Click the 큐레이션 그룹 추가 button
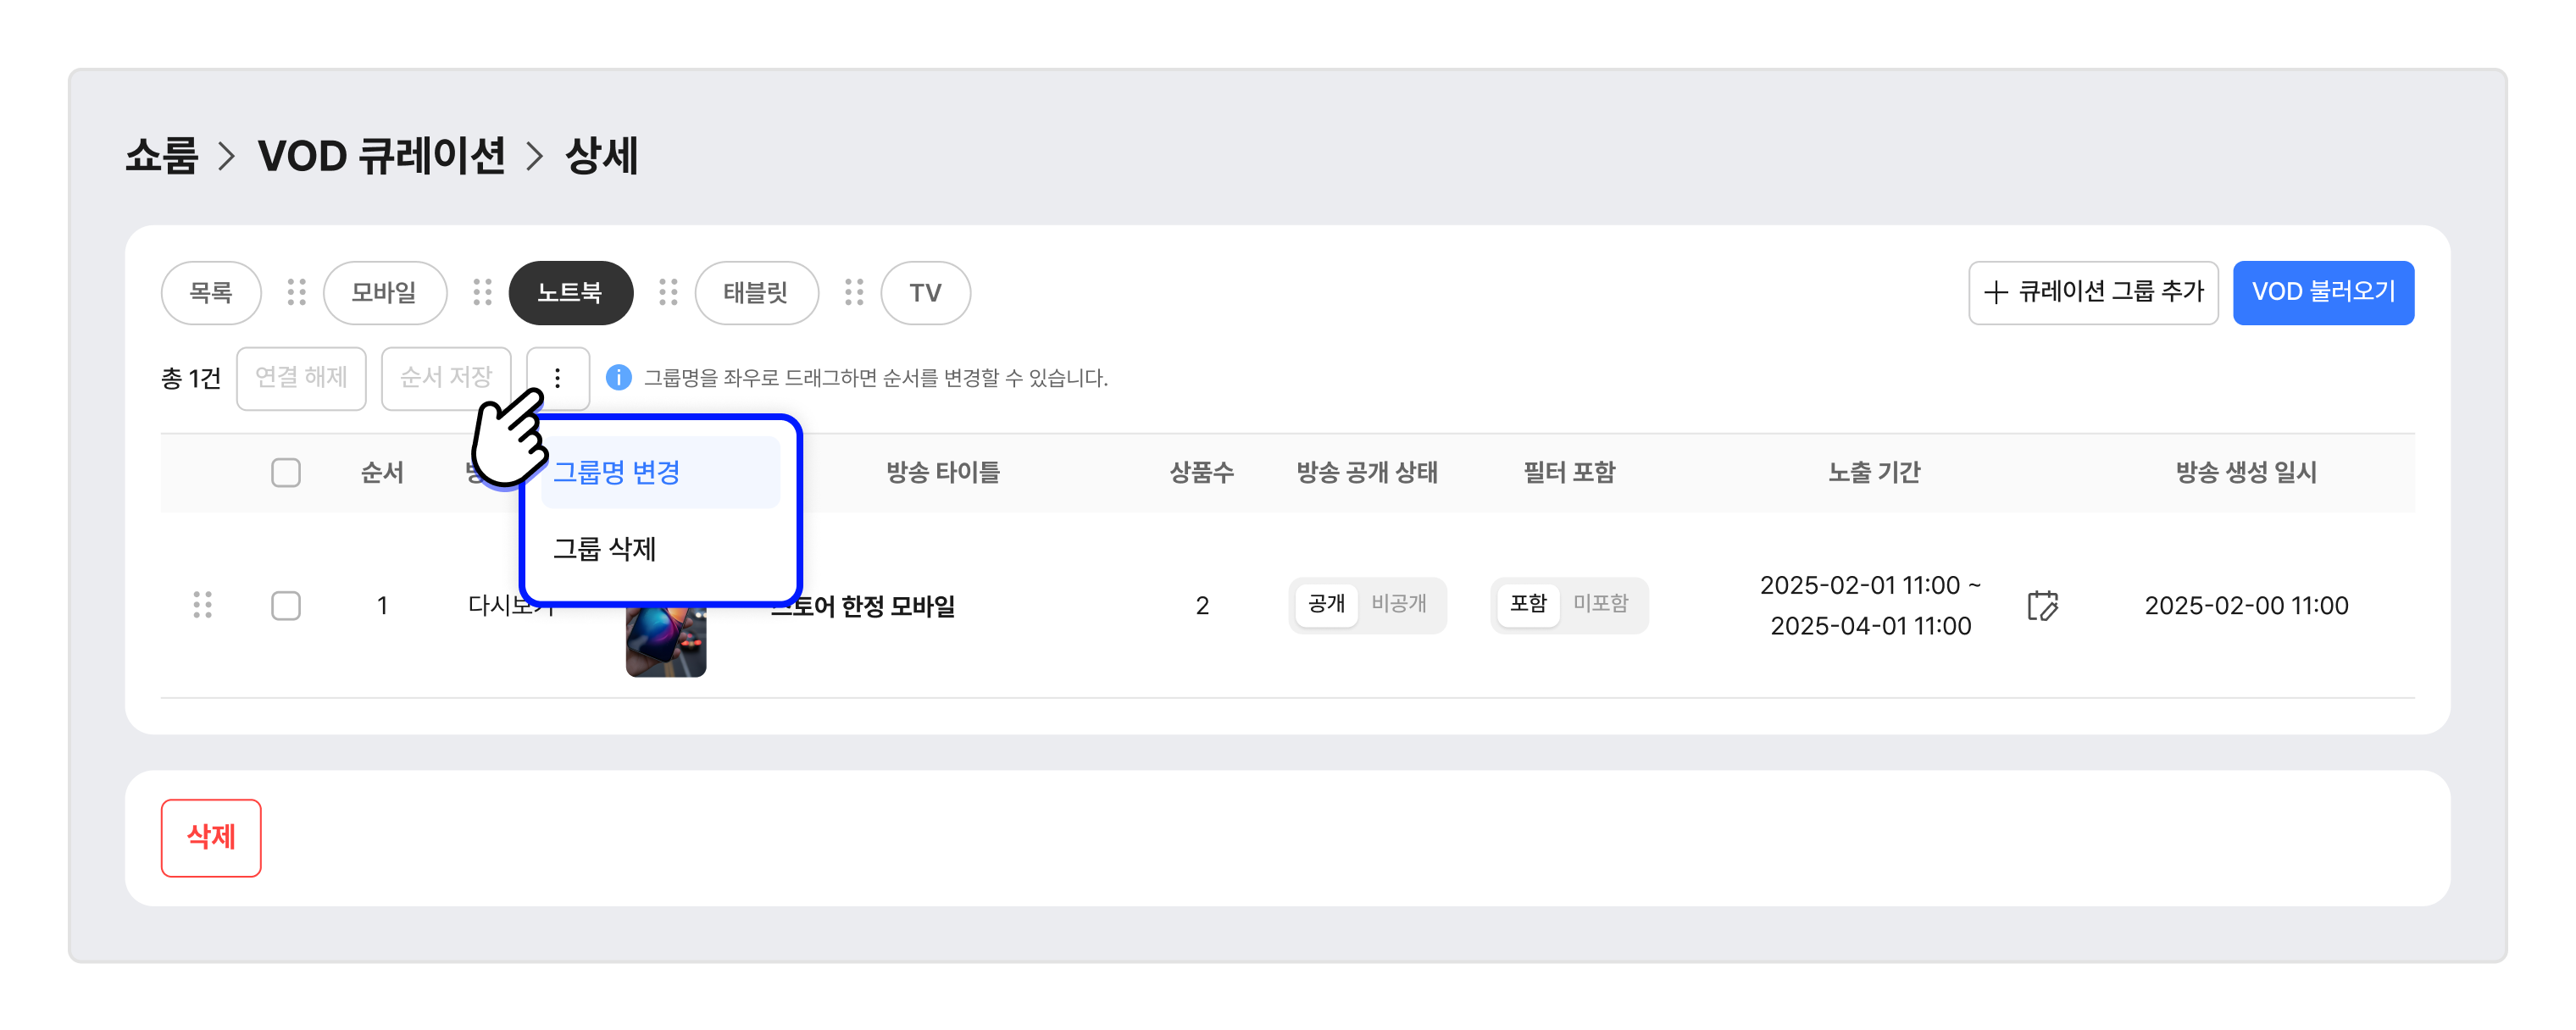 2092,292
